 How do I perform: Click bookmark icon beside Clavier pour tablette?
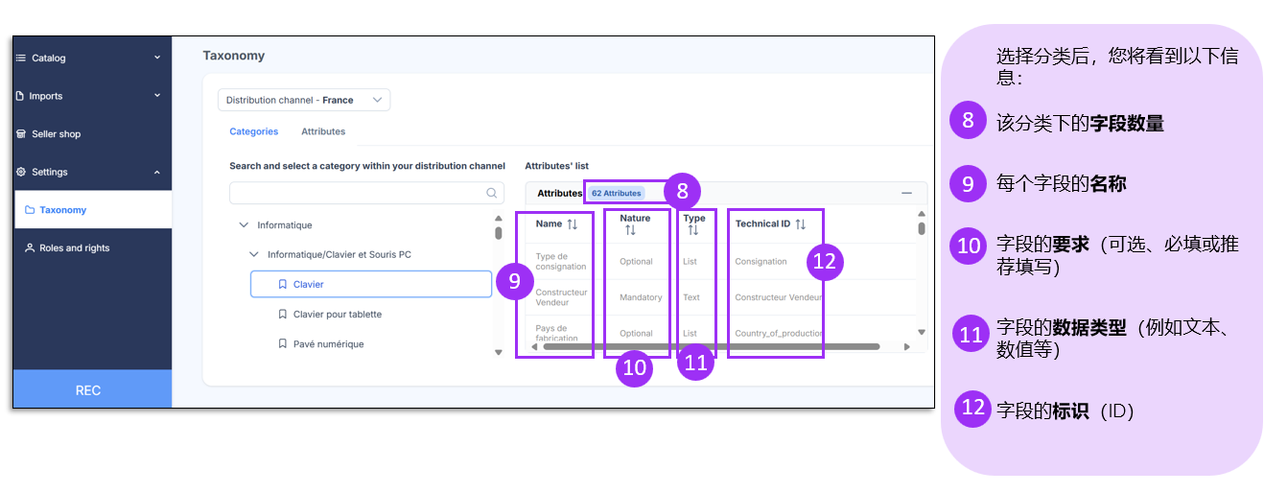click(282, 315)
